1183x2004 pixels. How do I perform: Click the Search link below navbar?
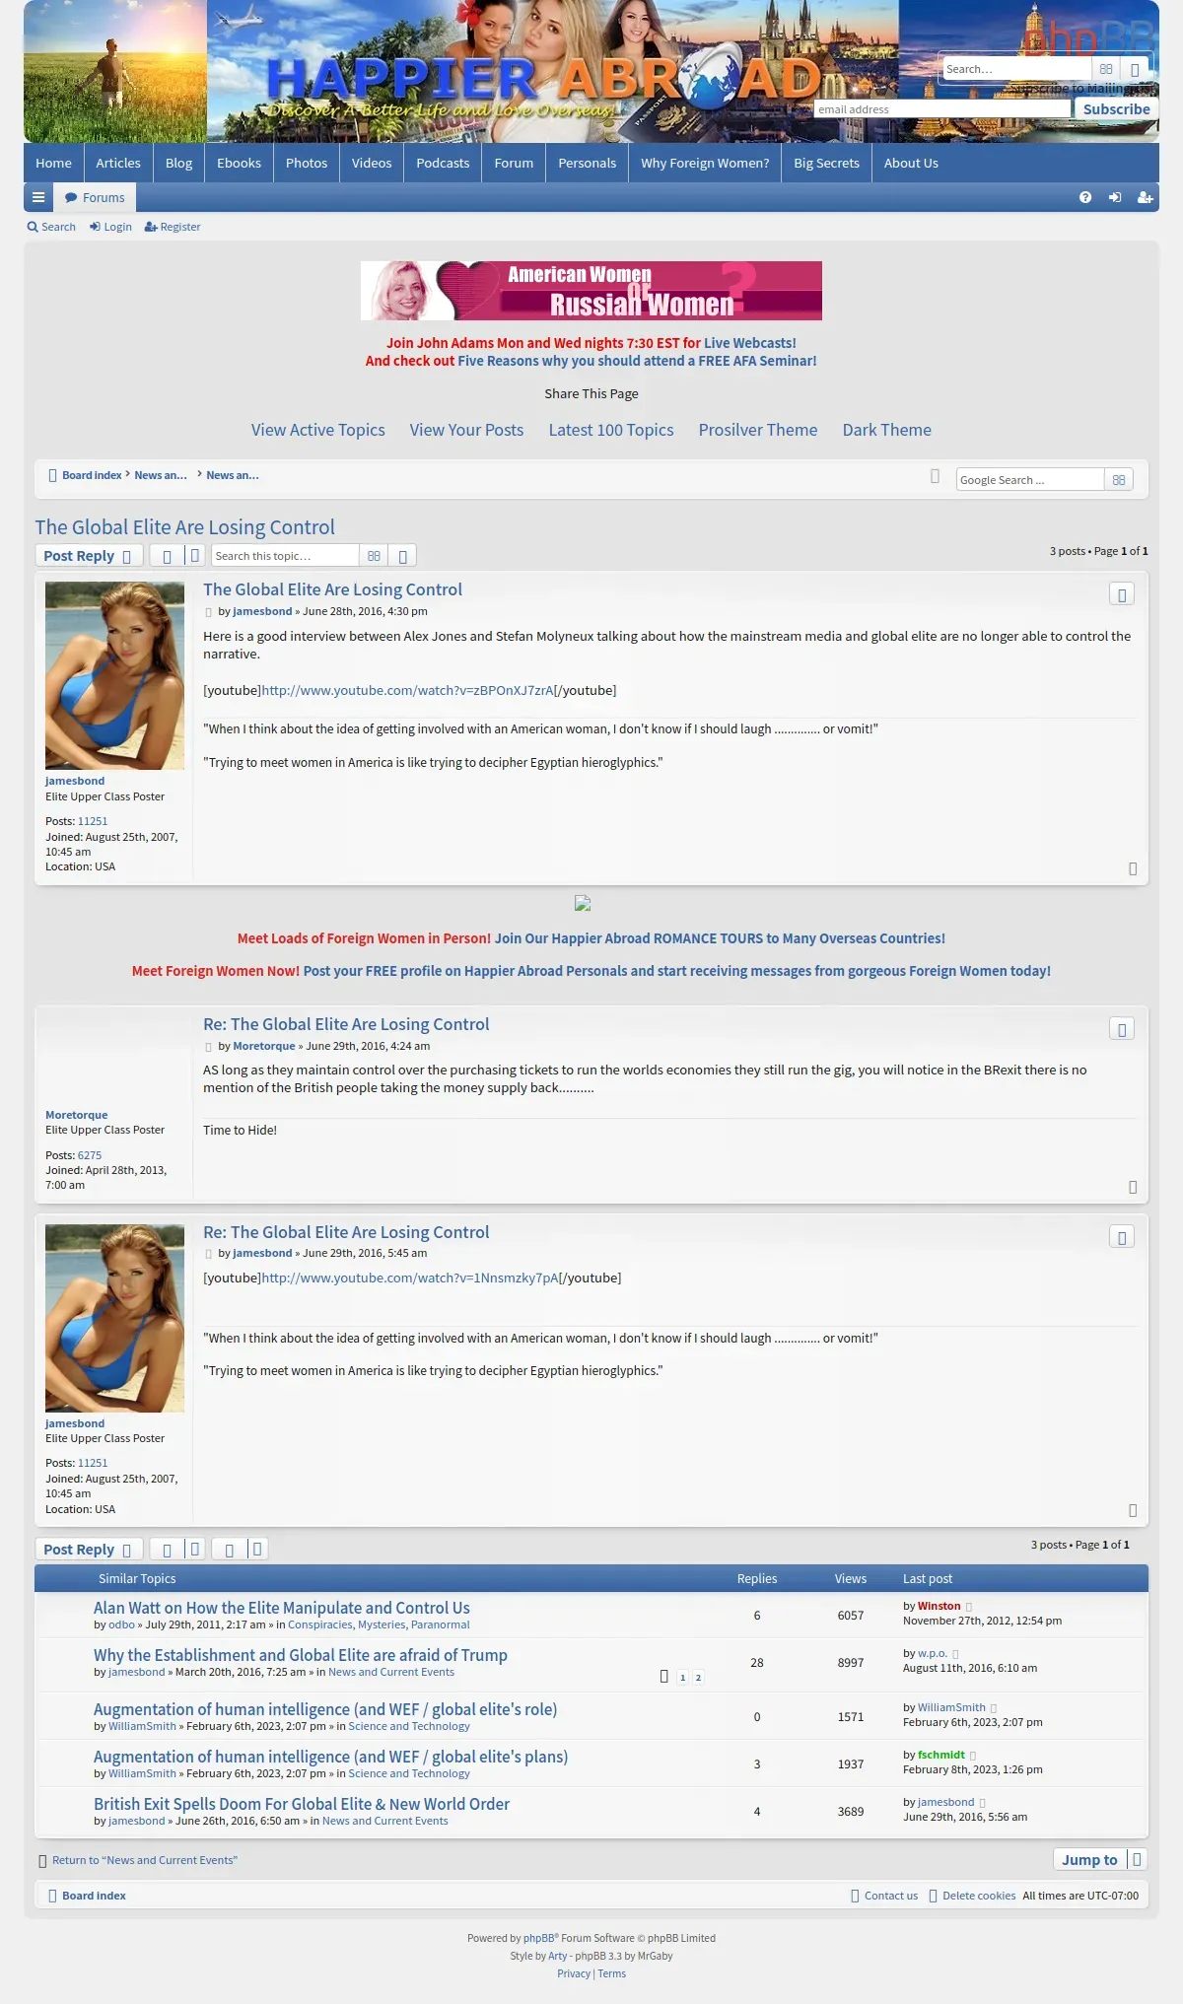click(51, 227)
